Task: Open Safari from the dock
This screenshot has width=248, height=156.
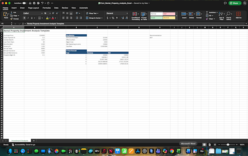Action: coord(23,151)
